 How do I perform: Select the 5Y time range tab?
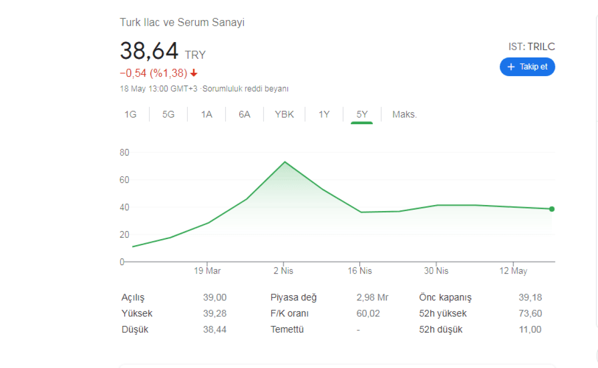coord(362,114)
